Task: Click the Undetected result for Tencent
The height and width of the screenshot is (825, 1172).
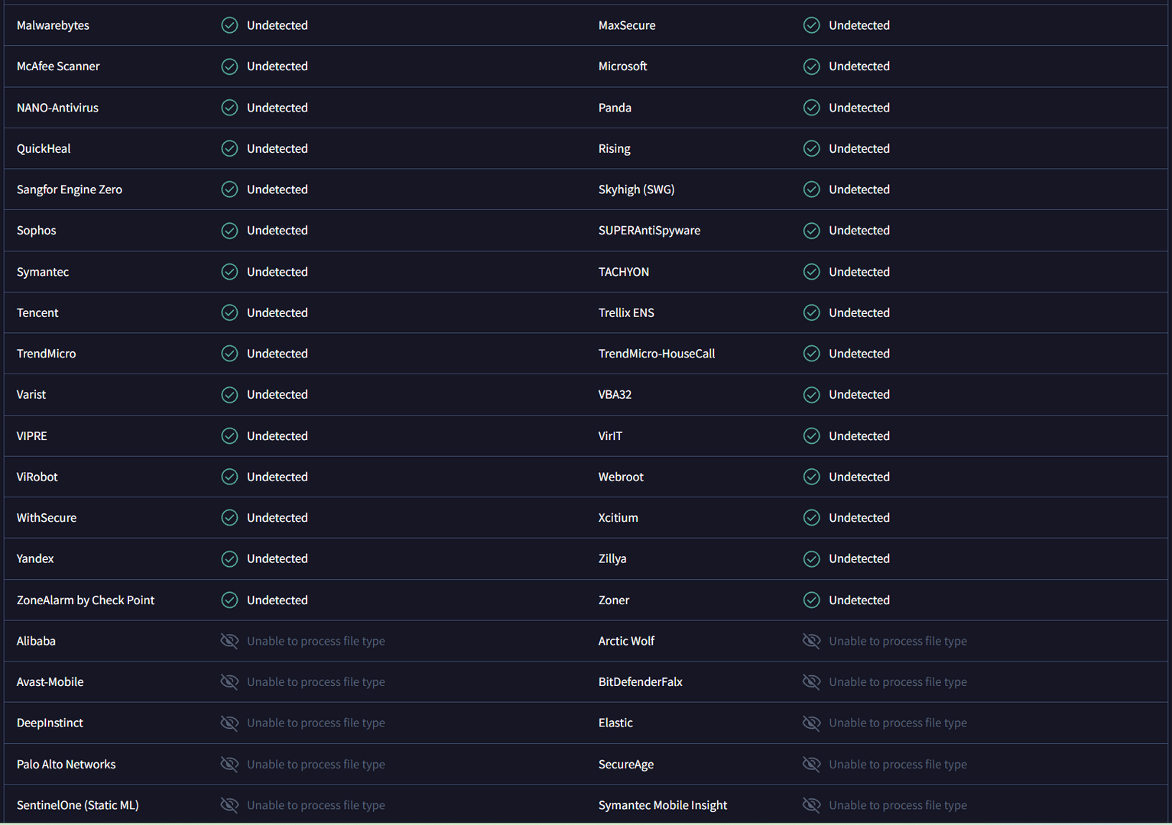Action: (x=277, y=312)
